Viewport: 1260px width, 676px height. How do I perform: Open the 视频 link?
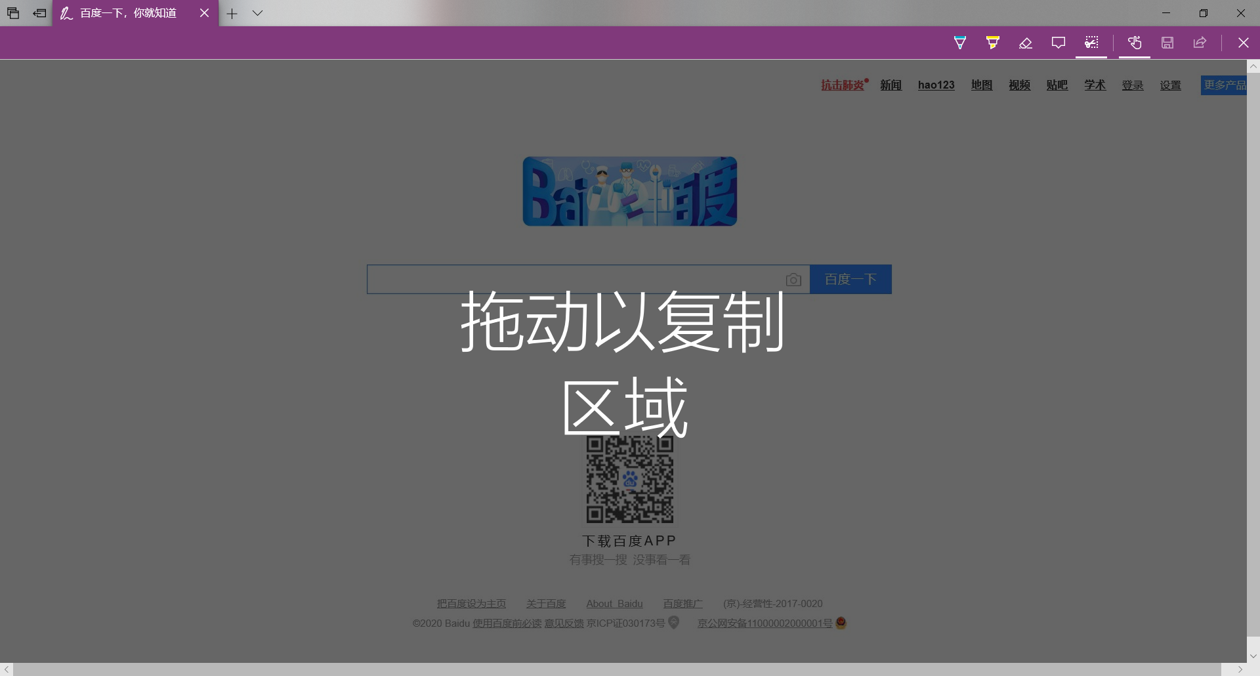pyautogui.click(x=1019, y=85)
